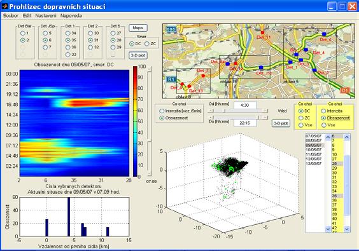The image size is (359, 251).
Task: Open the Nastaveni menu
Action: click(46, 16)
